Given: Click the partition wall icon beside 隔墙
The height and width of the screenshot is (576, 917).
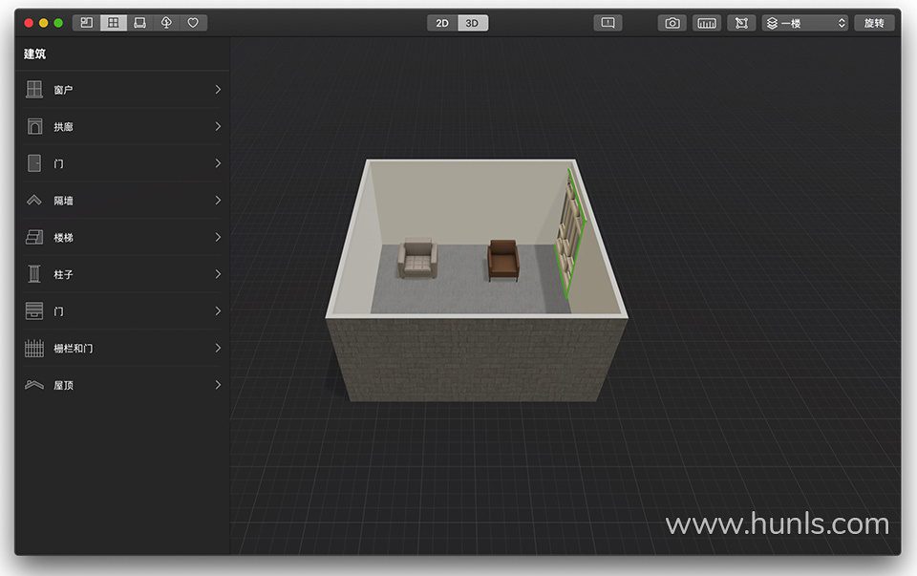Looking at the screenshot, I should tap(34, 200).
